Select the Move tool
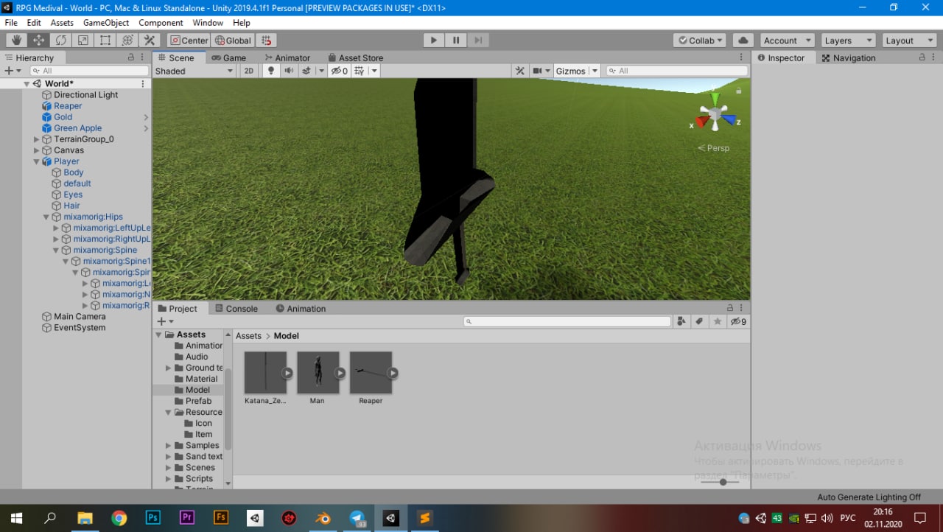 (38, 41)
